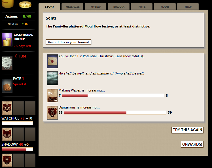Click the Echoes newspaper money icon
The image size is (212, 168).
pos(7,63)
